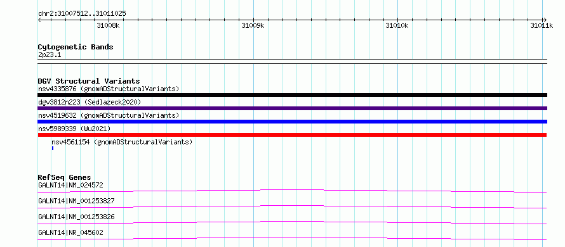
Task: Click the GALNT14|NM_024572 gene label
Action: click(x=70, y=186)
